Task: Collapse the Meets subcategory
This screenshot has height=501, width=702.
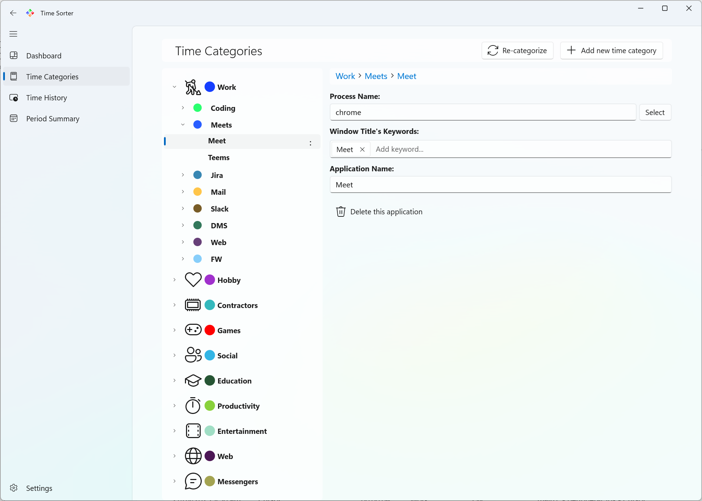Action: coord(183,124)
